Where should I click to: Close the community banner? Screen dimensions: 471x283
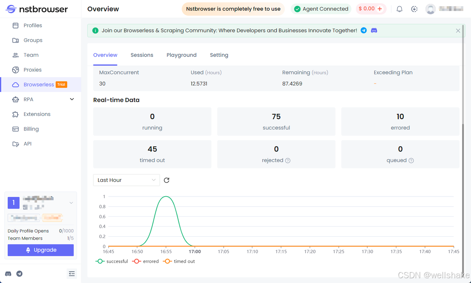[x=458, y=31]
